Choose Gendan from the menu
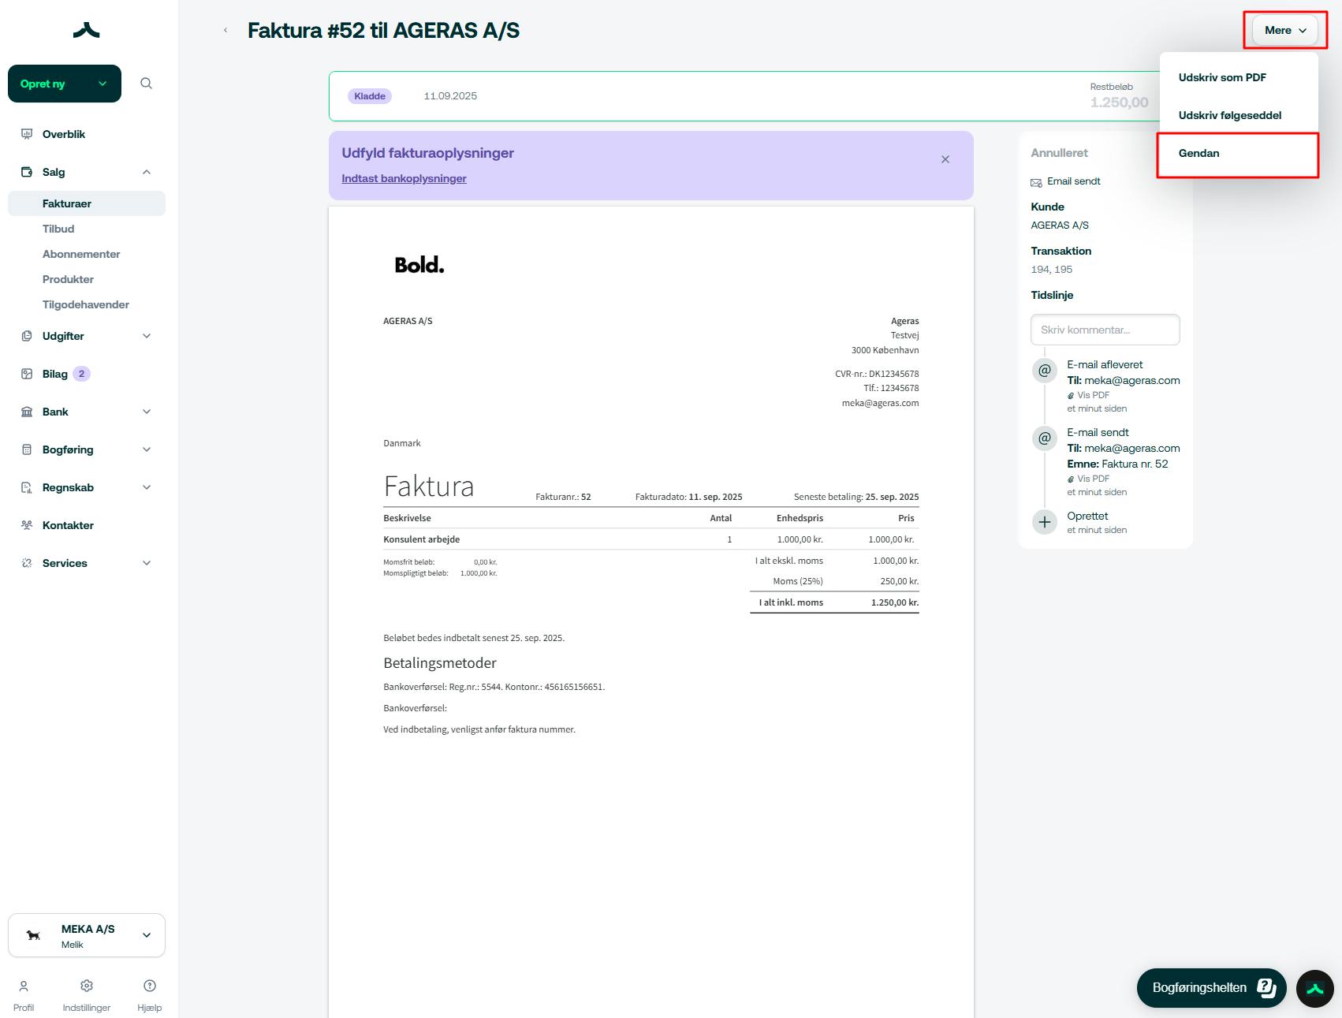 pos(1238,154)
